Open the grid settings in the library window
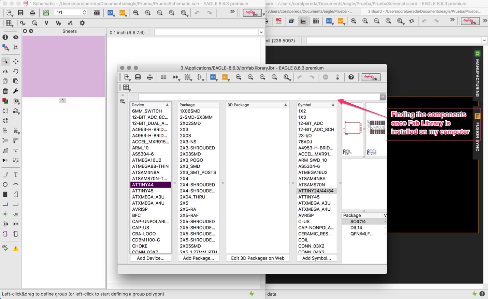The width and height of the screenshot is (488, 299). [126, 88]
